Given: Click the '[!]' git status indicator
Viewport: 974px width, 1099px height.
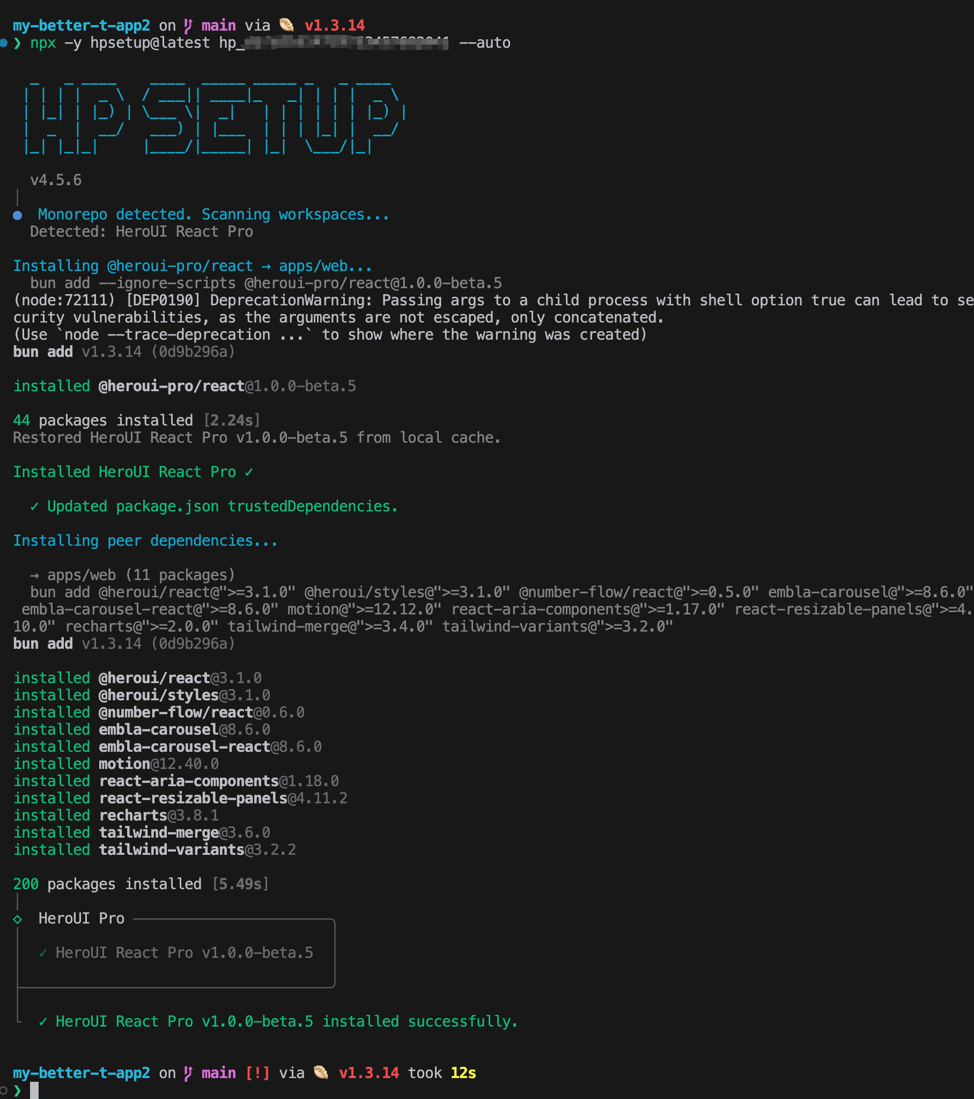Looking at the screenshot, I should pos(257,1073).
